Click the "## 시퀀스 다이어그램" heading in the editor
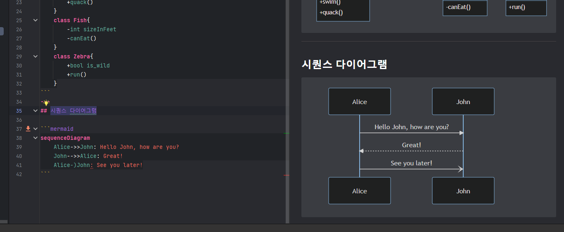This screenshot has height=232, width=564. (69, 111)
